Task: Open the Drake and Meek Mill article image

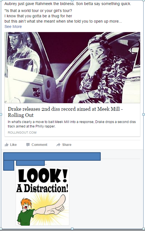Action: coord(72,67)
